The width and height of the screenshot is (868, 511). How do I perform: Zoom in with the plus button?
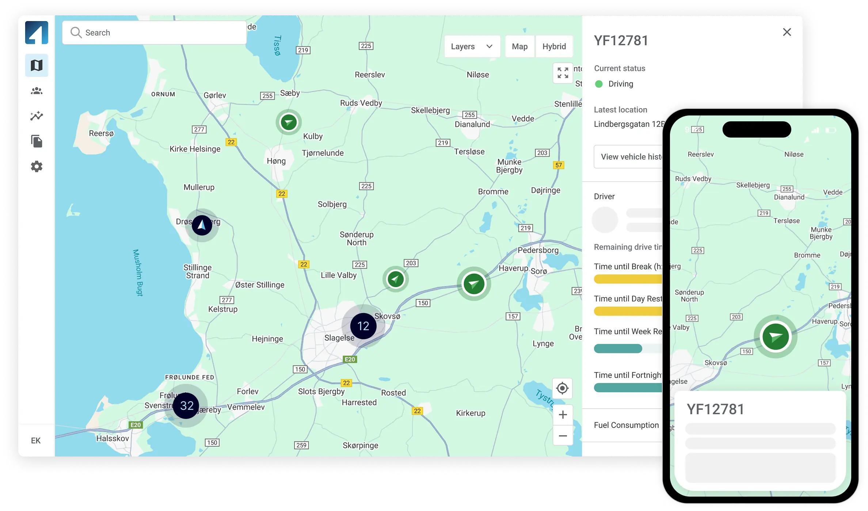(563, 415)
